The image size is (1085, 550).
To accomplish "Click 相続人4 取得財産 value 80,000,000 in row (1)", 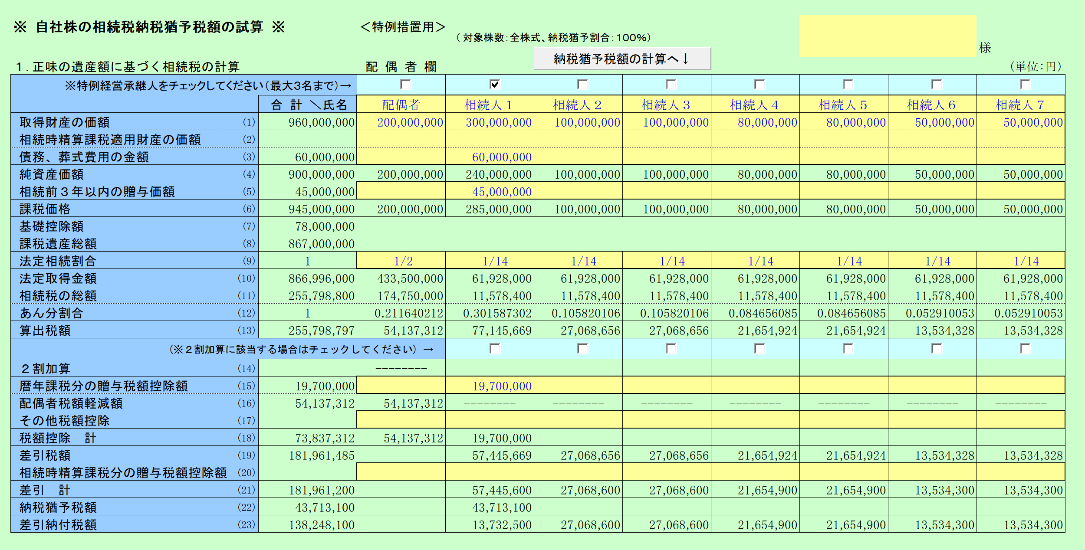I will pos(755,122).
